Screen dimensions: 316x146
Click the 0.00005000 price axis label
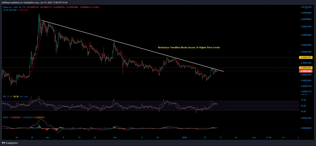(306, 45)
